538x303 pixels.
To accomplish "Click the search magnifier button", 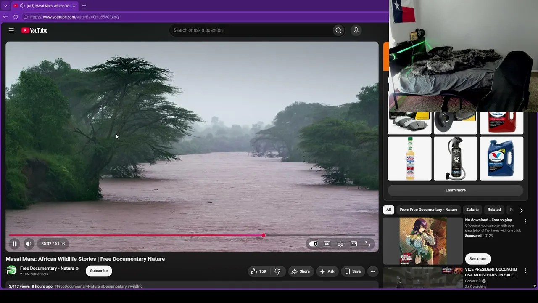I will tap(338, 30).
